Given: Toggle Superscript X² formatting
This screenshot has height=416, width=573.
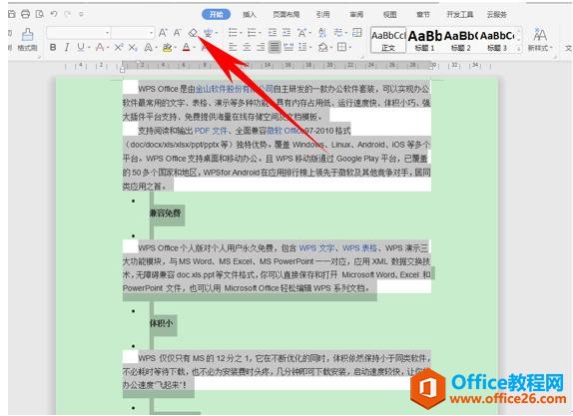Looking at the screenshot, I should [x=119, y=47].
